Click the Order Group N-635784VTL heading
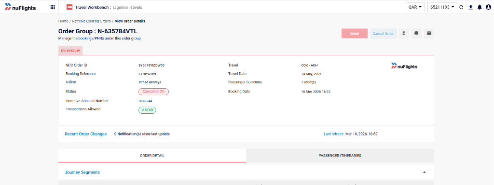The width and height of the screenshot is (494, 185). 97,31
